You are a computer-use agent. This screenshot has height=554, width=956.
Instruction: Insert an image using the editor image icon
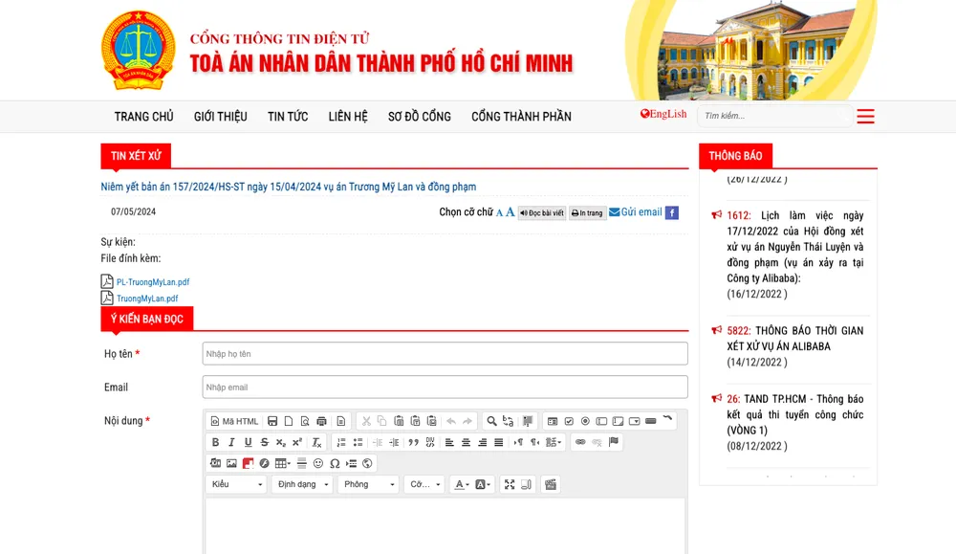pos(231,463)
